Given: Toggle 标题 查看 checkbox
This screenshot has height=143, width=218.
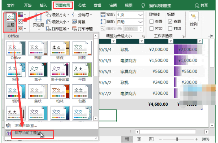Looking at the screenshot, I should click(x=170, y=22).
